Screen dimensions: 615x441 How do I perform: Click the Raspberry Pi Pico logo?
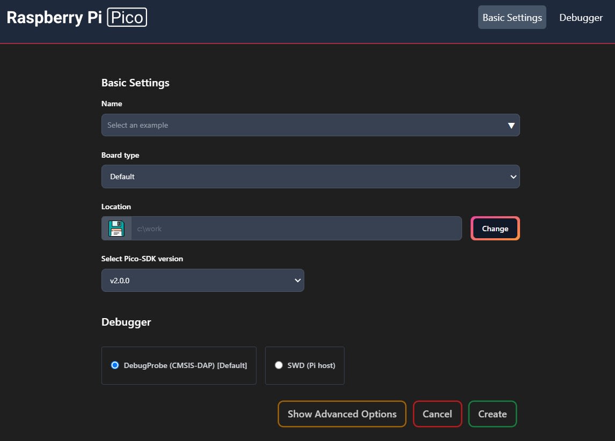tap(77, 17)
